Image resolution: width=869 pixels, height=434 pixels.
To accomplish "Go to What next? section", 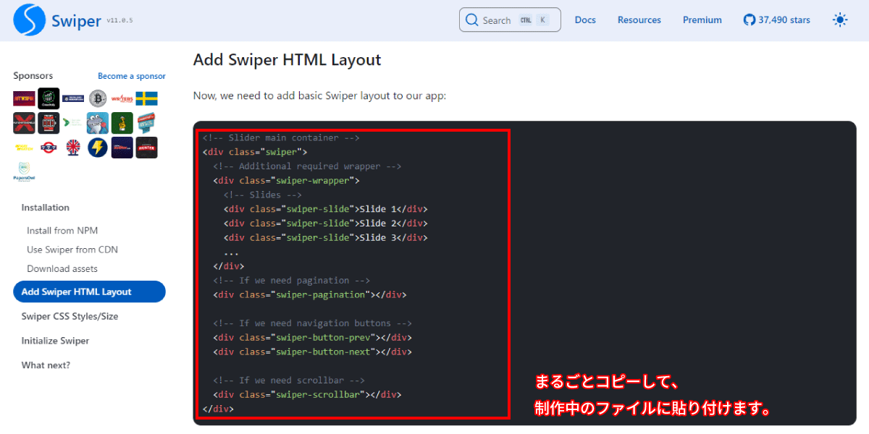I will click(x=46, y=365).
